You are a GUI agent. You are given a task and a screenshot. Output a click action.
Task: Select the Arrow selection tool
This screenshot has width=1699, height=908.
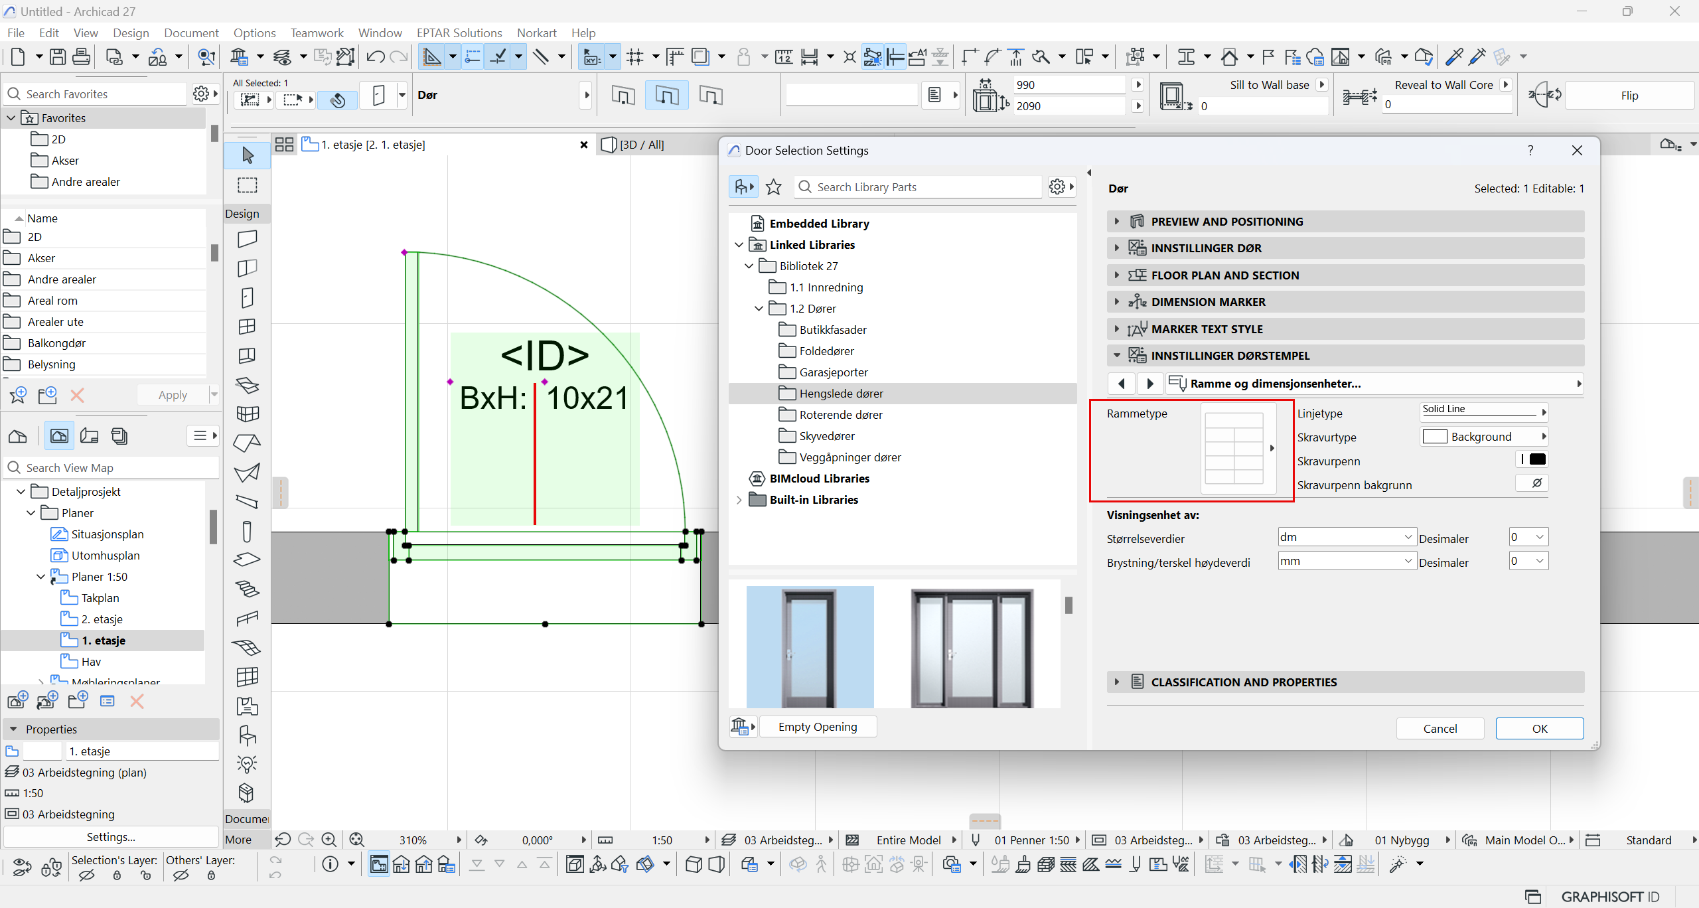coord(248,155)
